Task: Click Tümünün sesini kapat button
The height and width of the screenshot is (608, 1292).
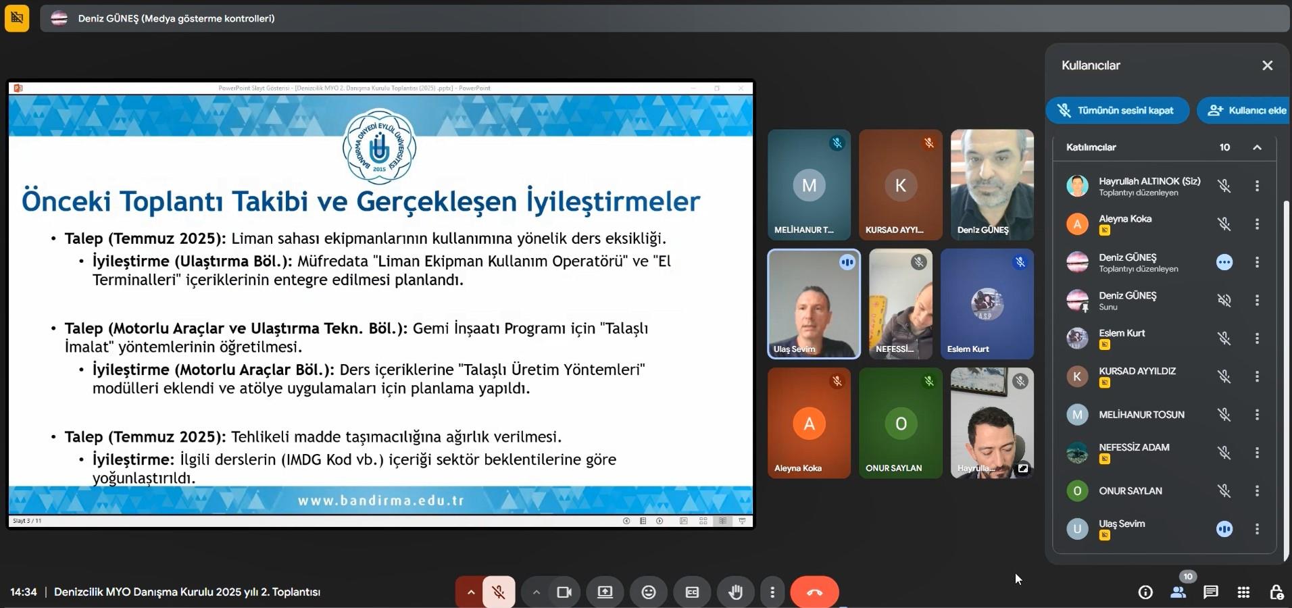Action: tap(1117, 110)
